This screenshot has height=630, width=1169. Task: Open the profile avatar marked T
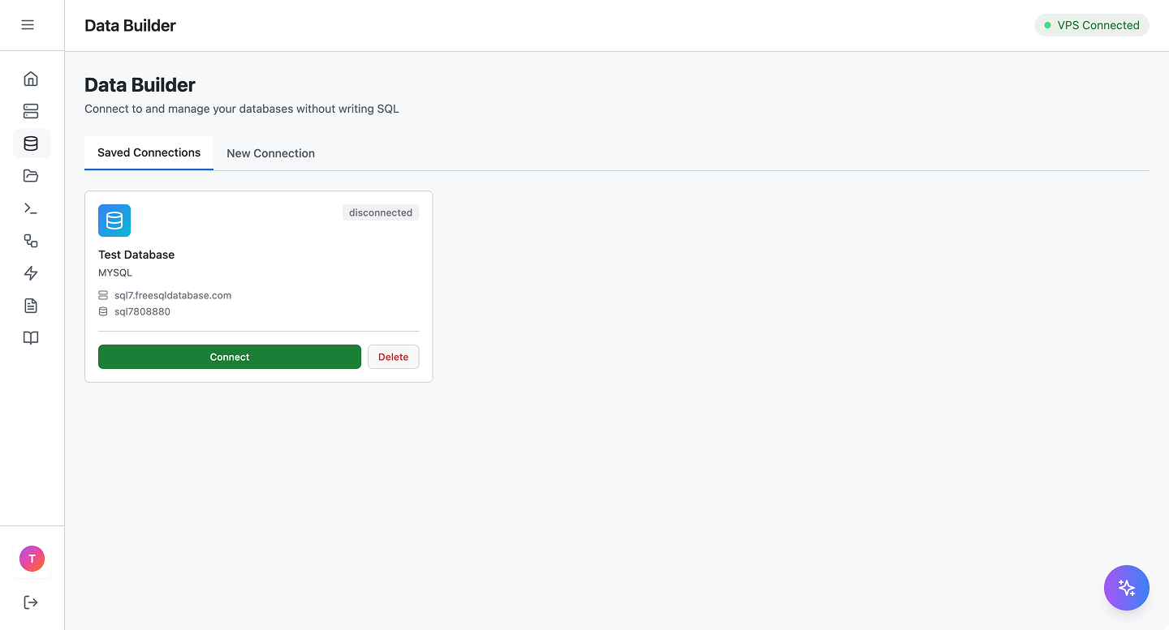pyautogui.click(x=32, y=559)
